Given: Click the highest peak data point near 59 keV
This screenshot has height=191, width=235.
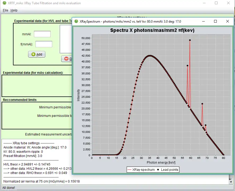Looking at the screenshot, I should (190, 40).
